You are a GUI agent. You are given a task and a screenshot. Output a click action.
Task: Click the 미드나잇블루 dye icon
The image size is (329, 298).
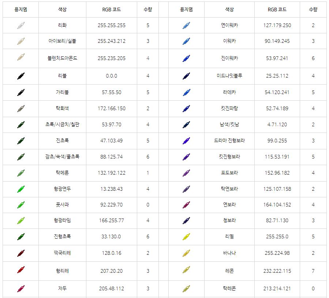click(186, 76)
